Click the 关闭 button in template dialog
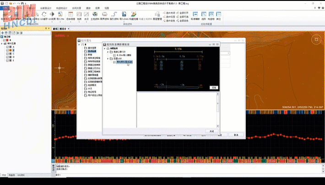 [211, 131]
